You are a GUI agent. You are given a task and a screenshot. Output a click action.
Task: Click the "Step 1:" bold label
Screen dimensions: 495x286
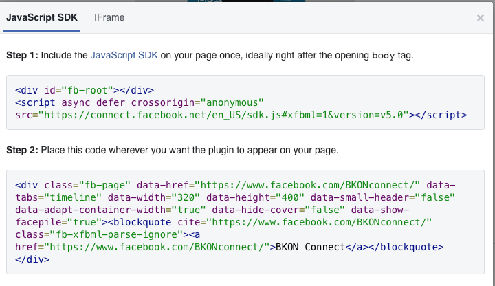(23, 56)
